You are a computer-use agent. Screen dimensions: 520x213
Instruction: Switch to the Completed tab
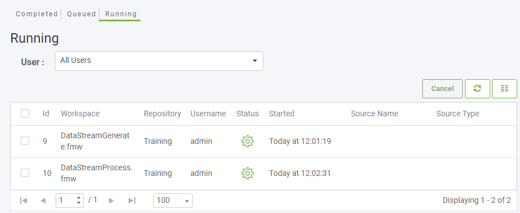pos(37,14)
